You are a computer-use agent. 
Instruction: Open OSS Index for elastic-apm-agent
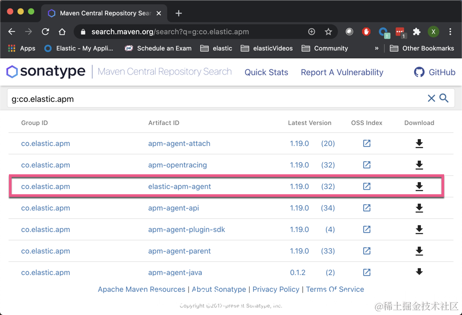tap(366, 186)
